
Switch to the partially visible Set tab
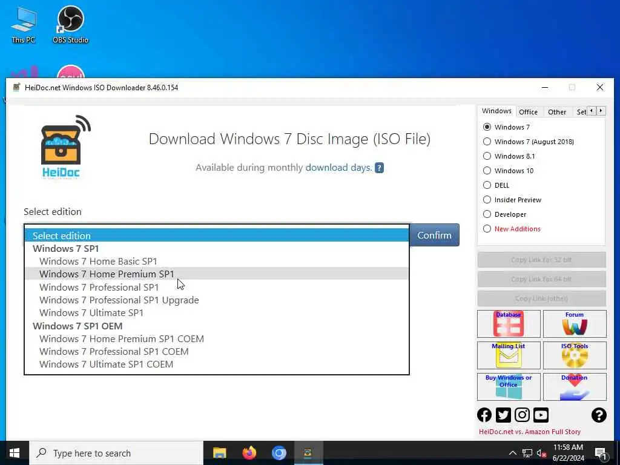581,112
